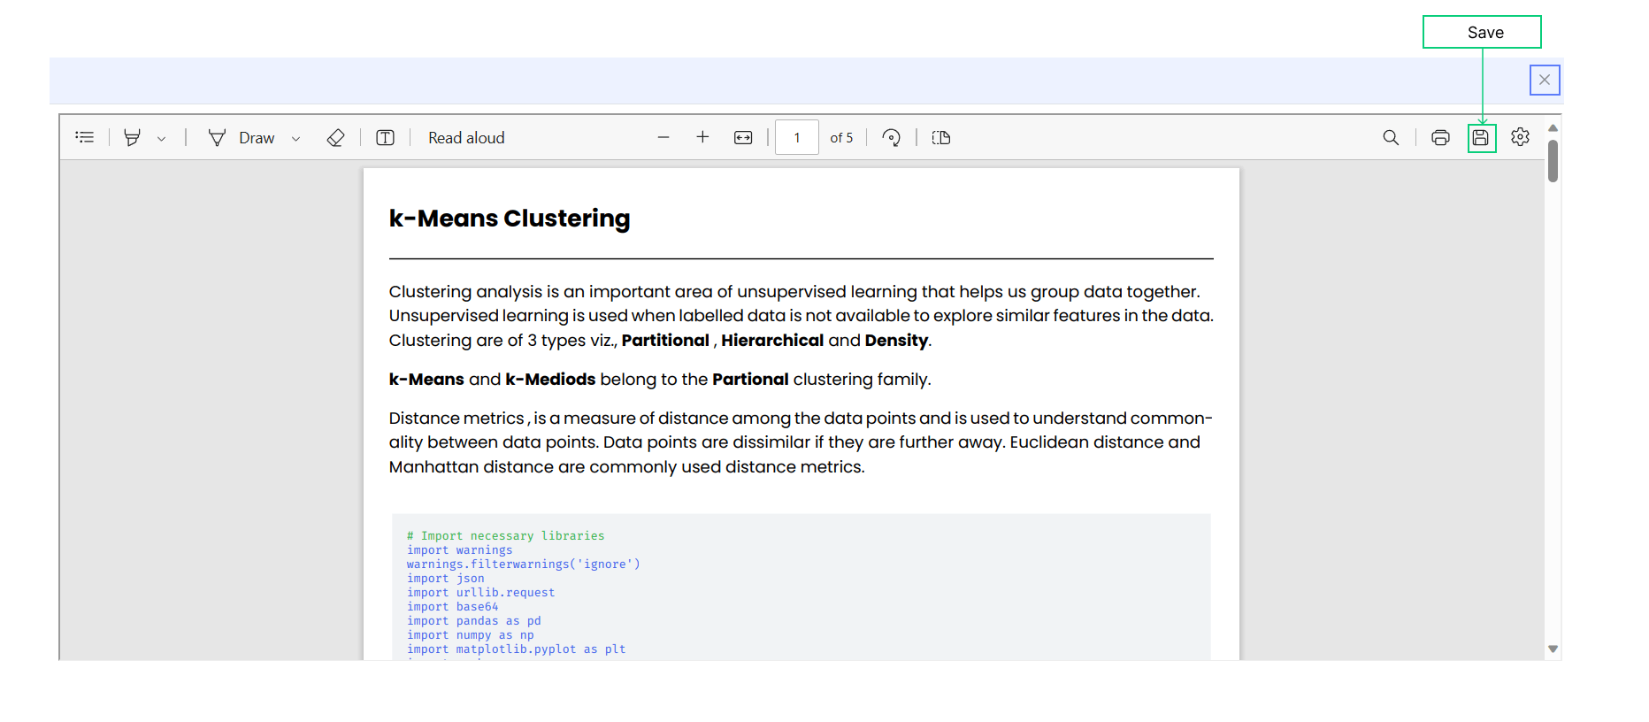Click the scrollbar down arrow

[x=1553, y=649]
